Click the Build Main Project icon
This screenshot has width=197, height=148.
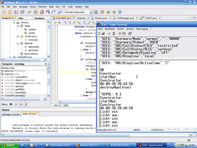[96, 12]
